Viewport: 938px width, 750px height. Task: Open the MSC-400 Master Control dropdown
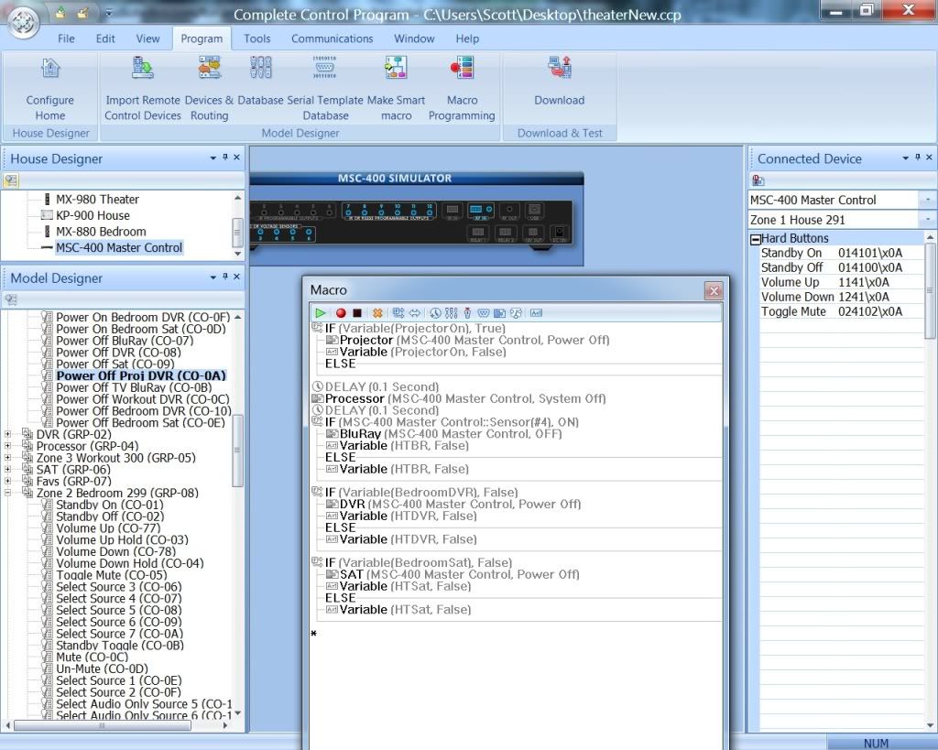[x=927, y=200]
